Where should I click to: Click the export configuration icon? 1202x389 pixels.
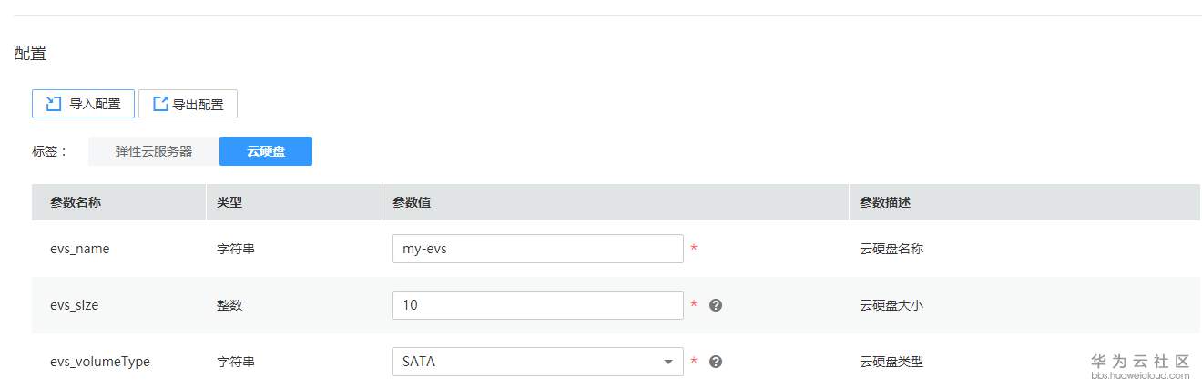(x=160, y=104)
